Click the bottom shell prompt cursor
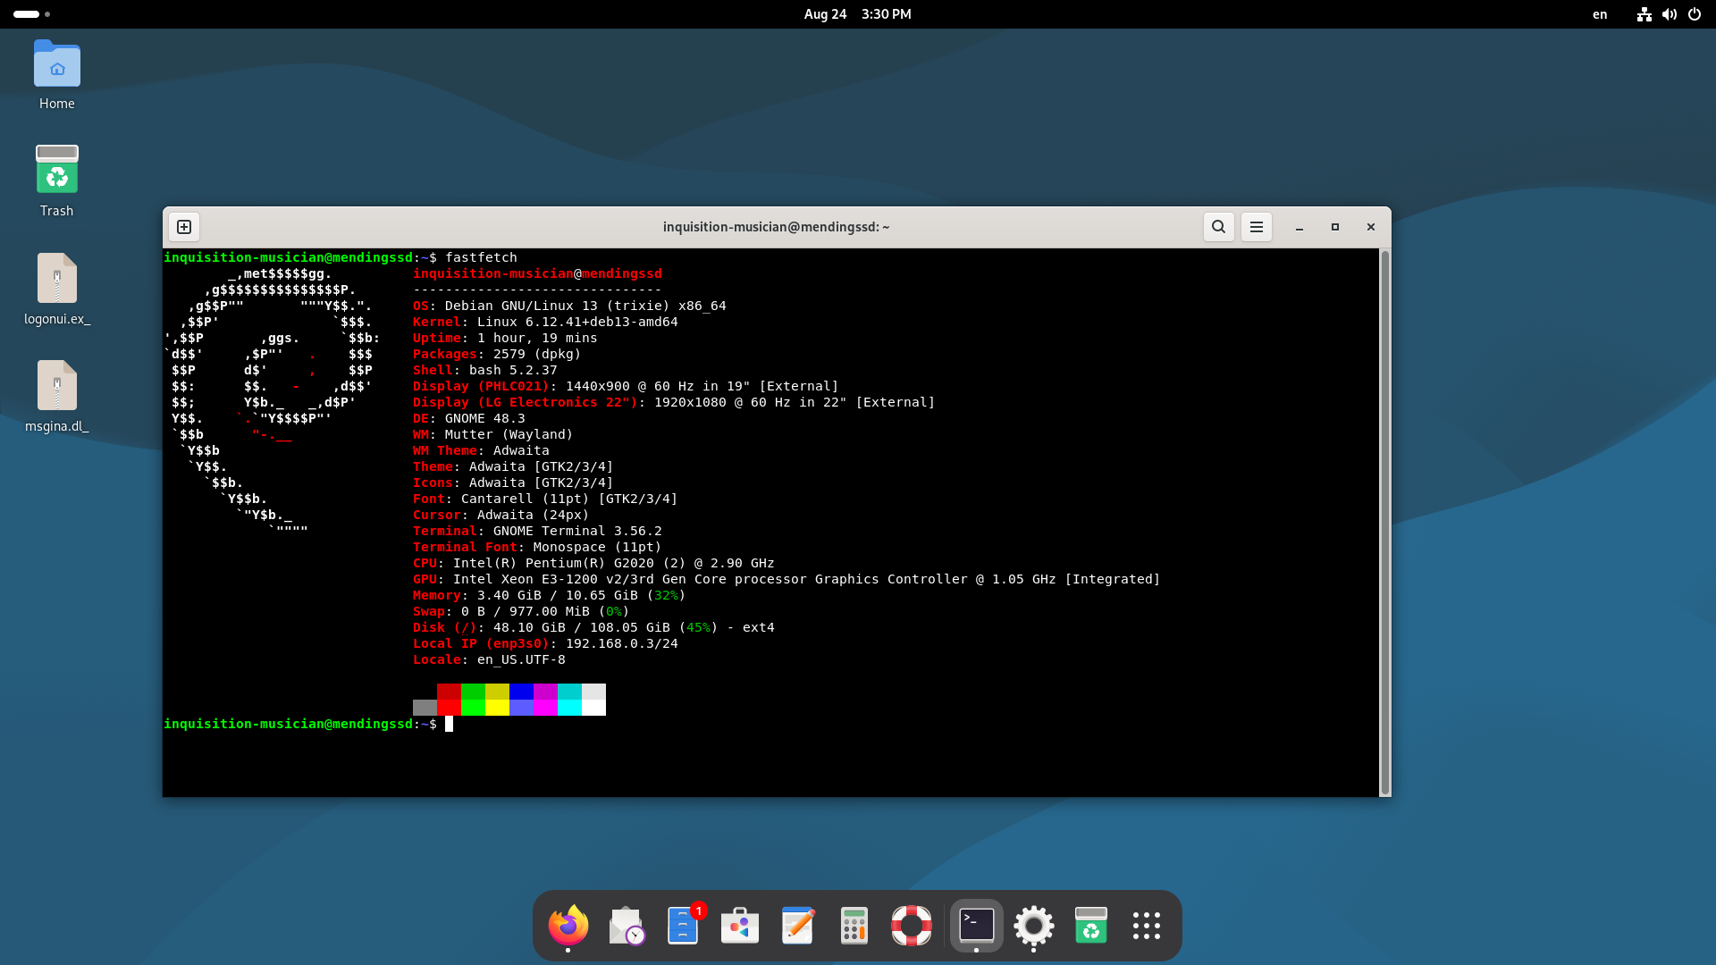 click(449, 724)
